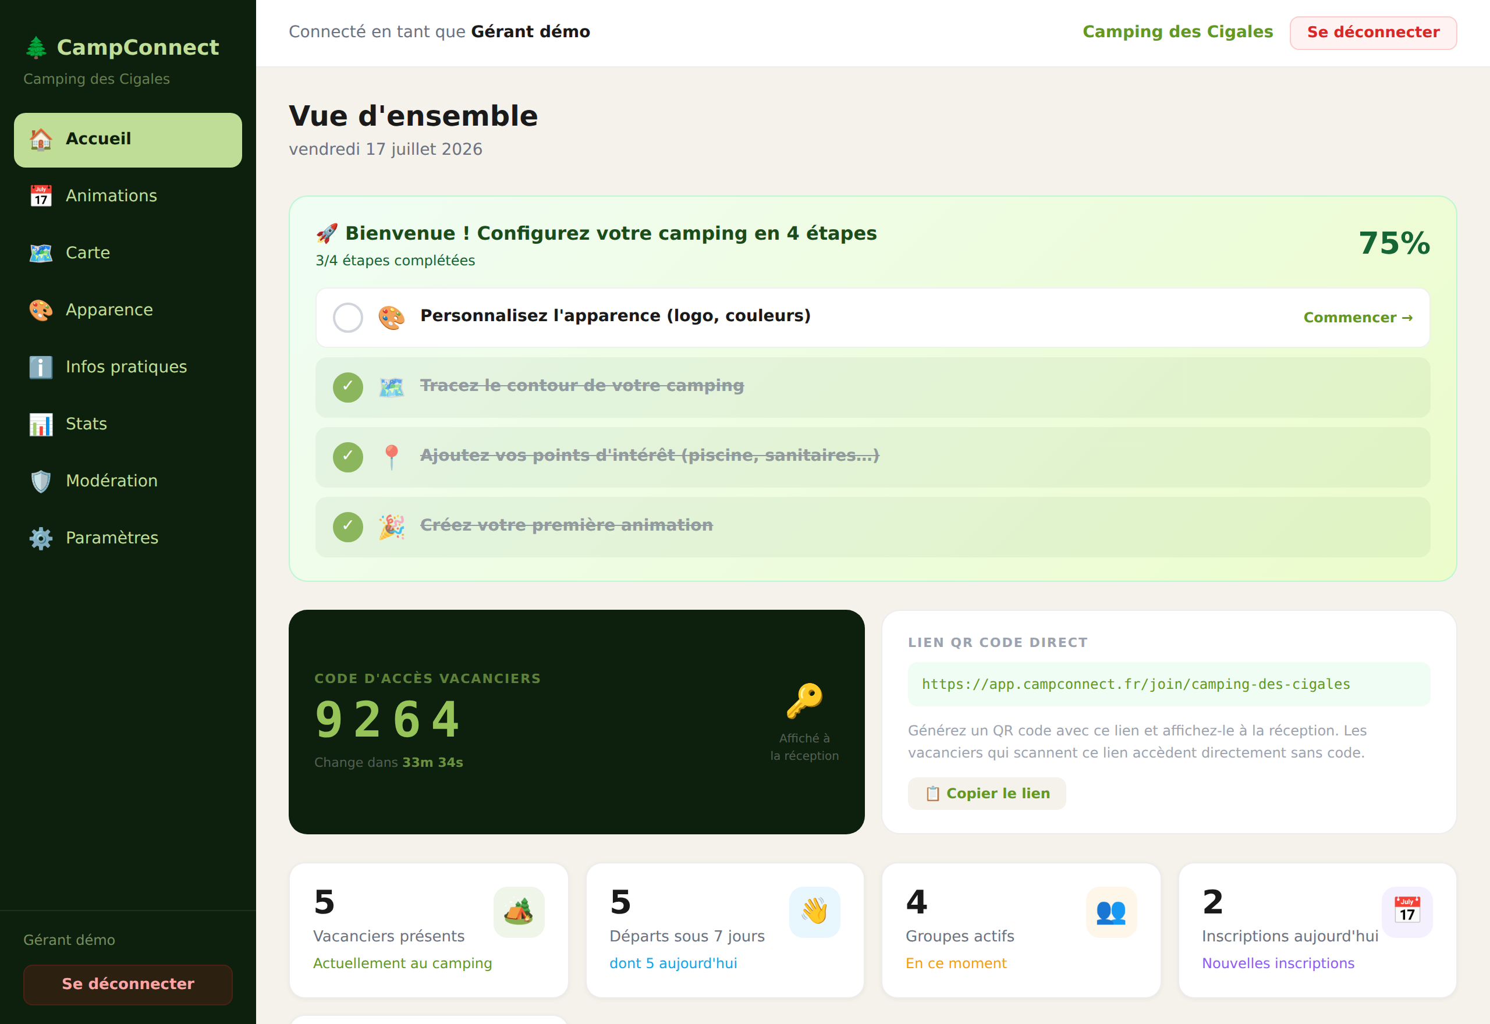Click the shield icon beside Modération
The image size is (1490, 1024).
pos(41,482)
